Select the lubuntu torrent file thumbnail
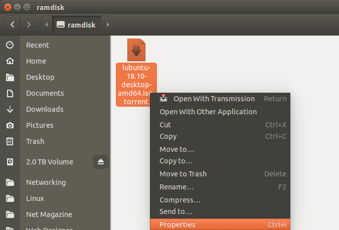The height and width of the screenshot is (230, 339). 136,50
